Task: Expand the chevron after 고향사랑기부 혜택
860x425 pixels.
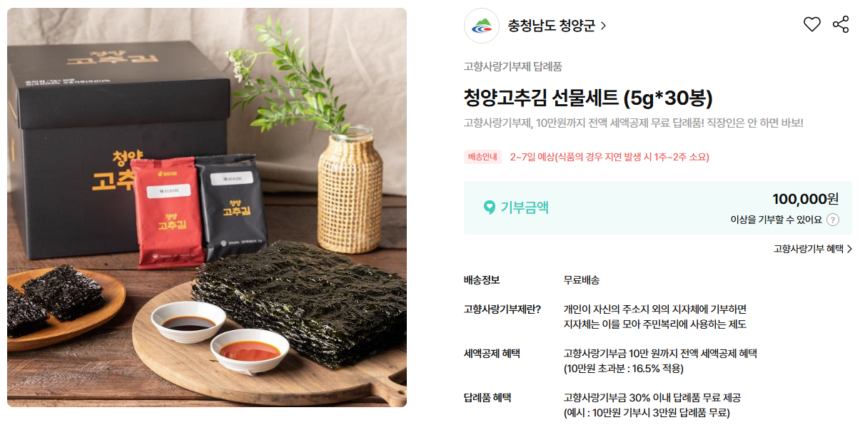Action: tap(849, 249)
